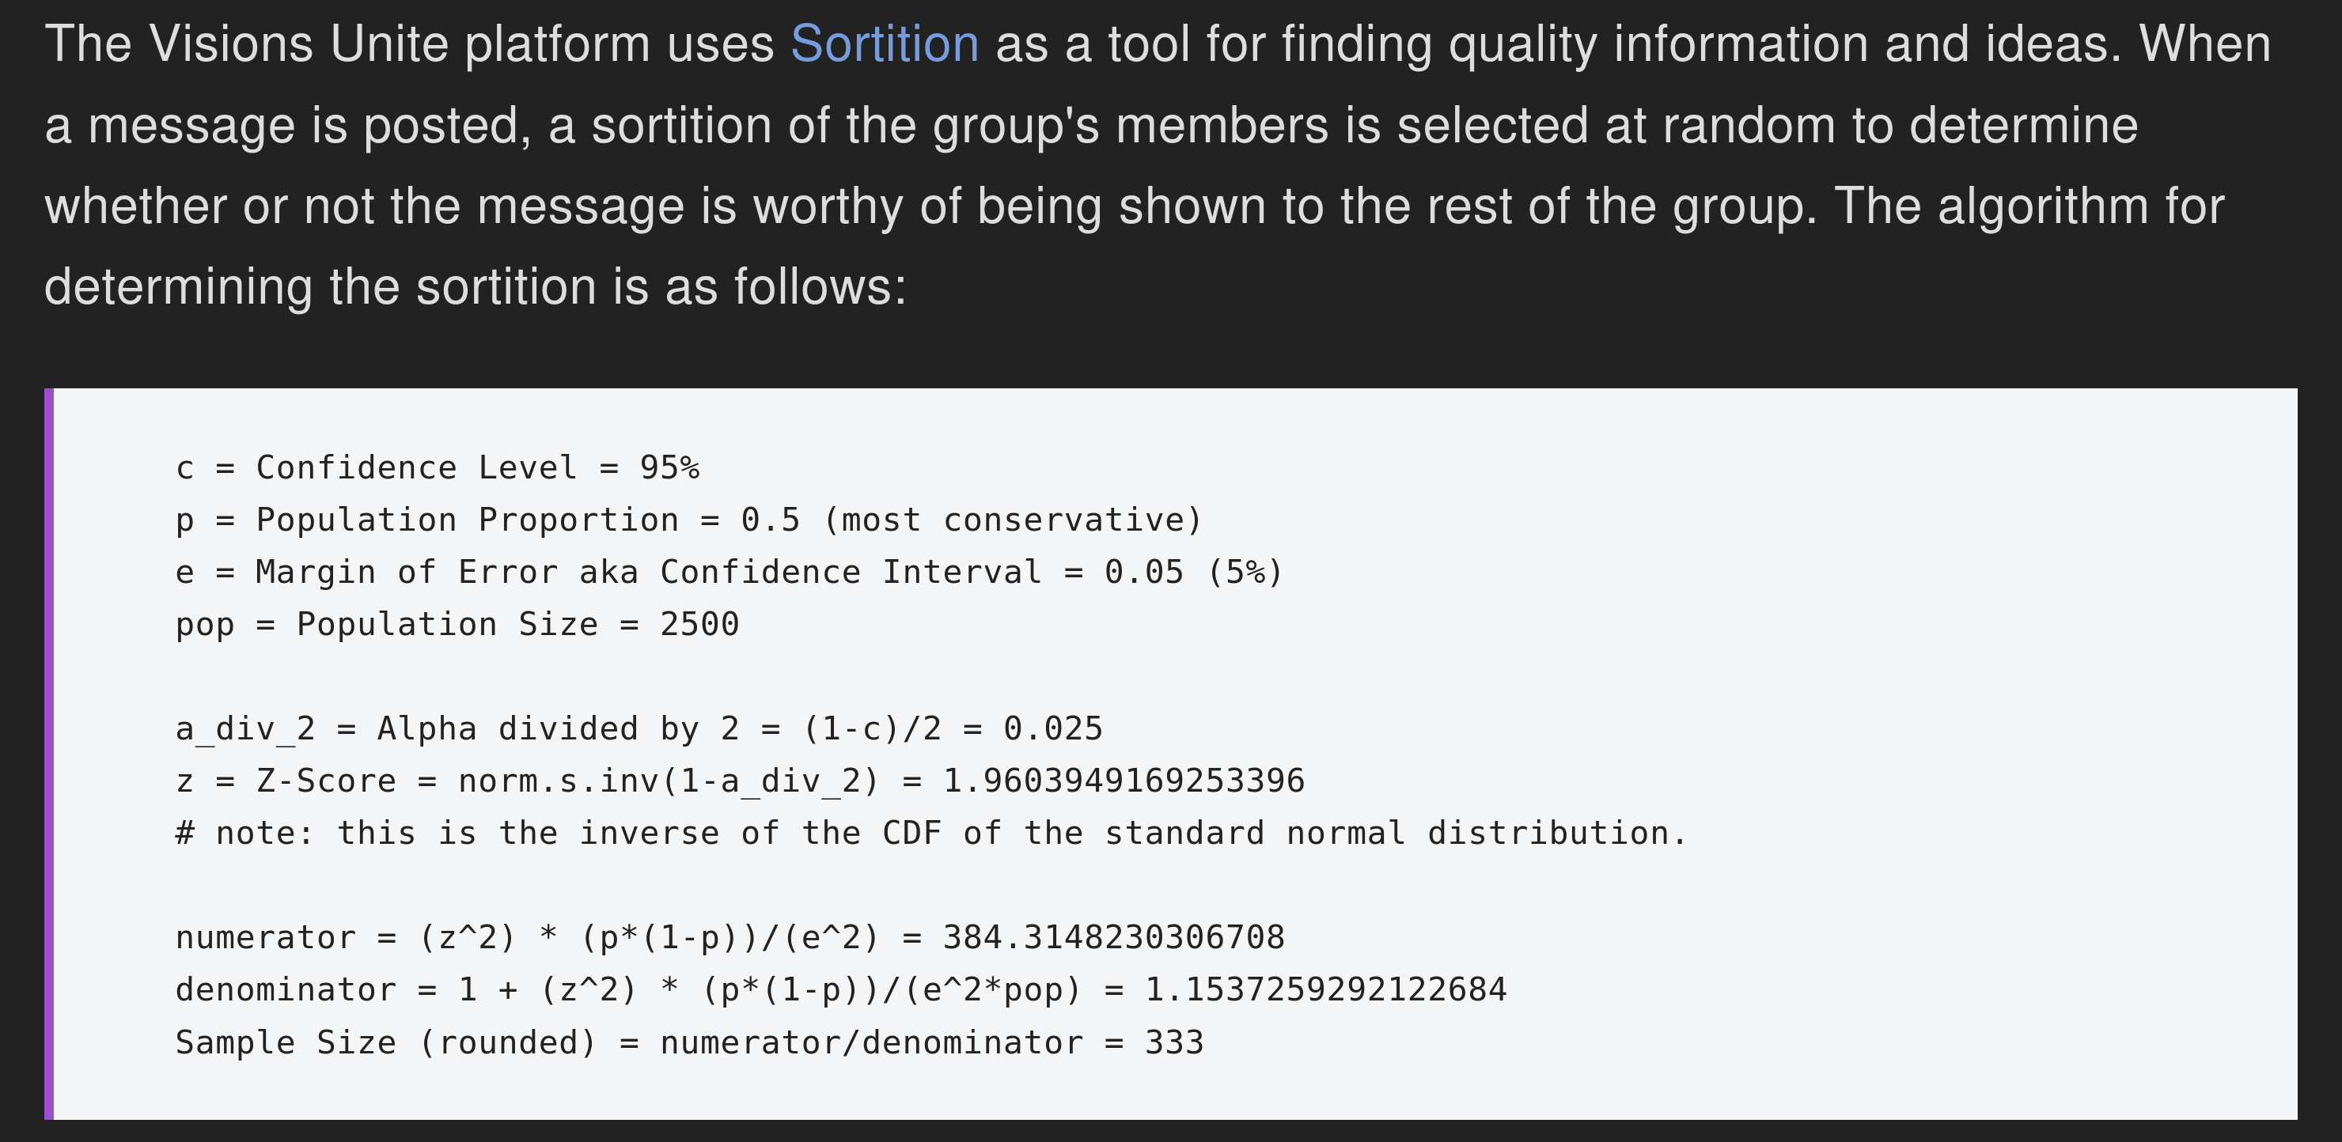The image size is (2342, 1142).
Task: Click the value 1.1537259292122684
Action: [x=1325, y=990]
